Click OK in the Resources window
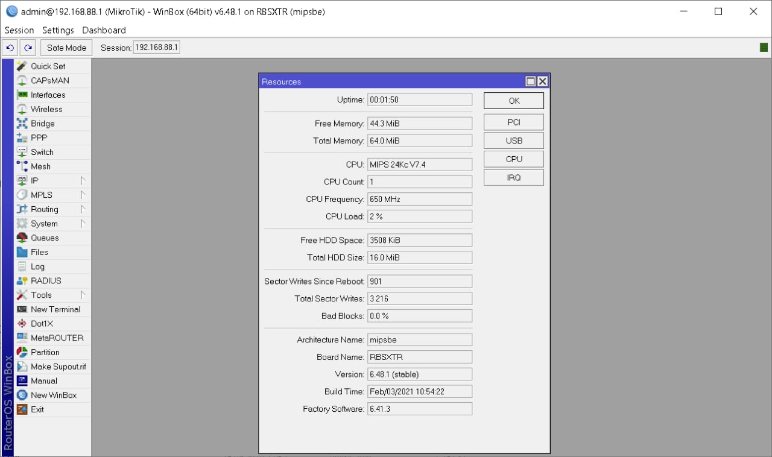 coord(514,101)
